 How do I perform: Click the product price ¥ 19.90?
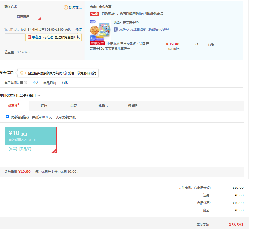172,44
